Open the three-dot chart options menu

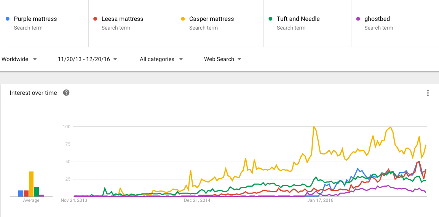click(428, 93)
